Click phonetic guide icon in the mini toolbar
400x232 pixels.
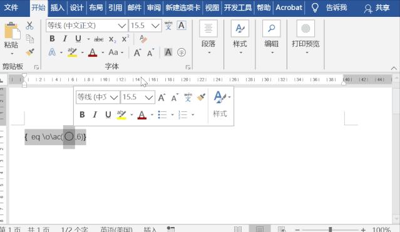click(x=188, y=97)
